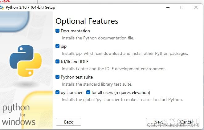Uncheck the Documentation checkbox

(58, 31)
